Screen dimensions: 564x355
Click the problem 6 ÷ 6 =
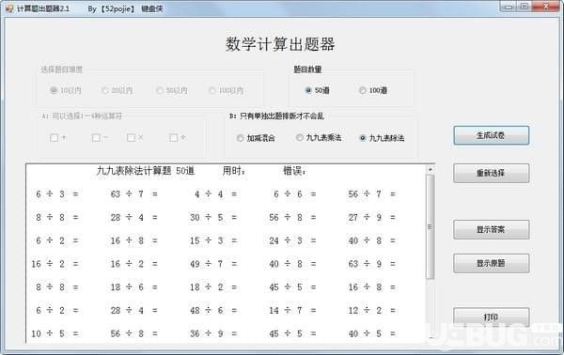(x=294, y=194)
